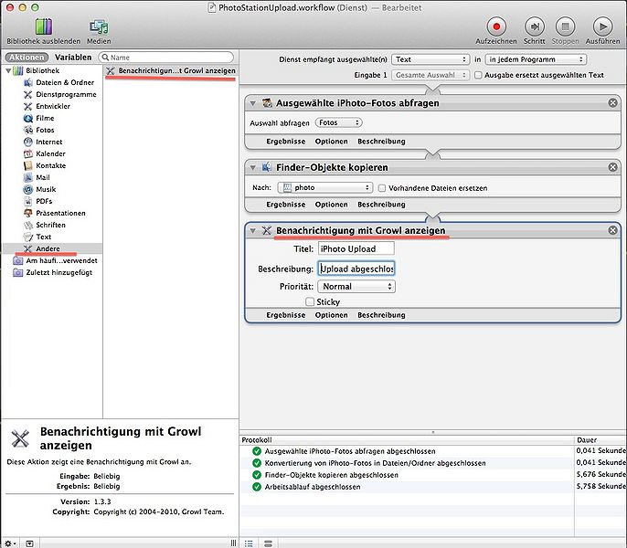Screen dimensions: 627x548
Task: Open the Auswahl abfragen Fotos dropdown
Action: click(x=338, y=122)
